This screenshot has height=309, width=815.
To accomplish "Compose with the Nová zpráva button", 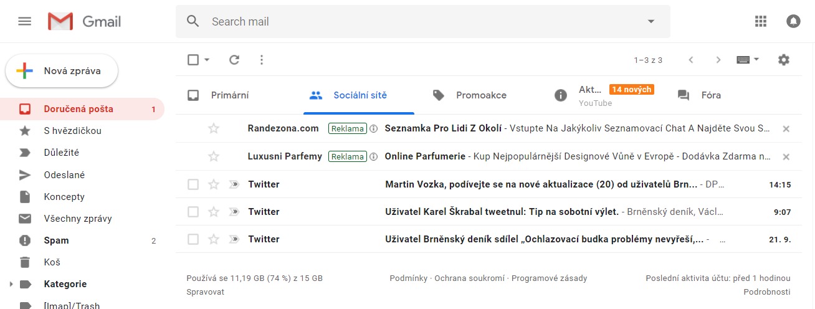I will point(62,70).
